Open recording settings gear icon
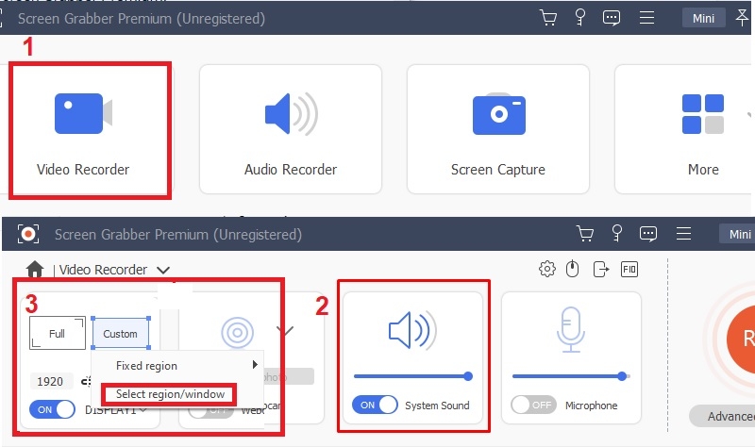Viewport: 755px width, 447px height. [x=546, y=270]
